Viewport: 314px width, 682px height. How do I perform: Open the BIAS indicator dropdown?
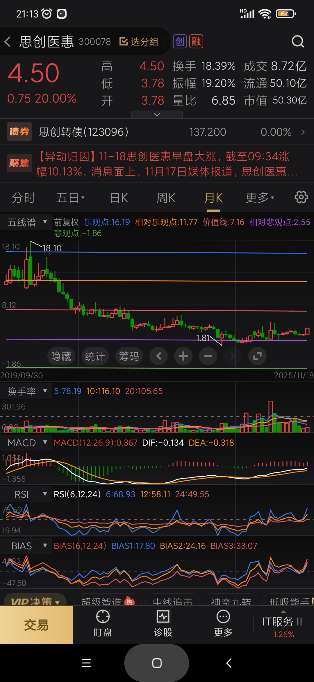click(26, 546)
